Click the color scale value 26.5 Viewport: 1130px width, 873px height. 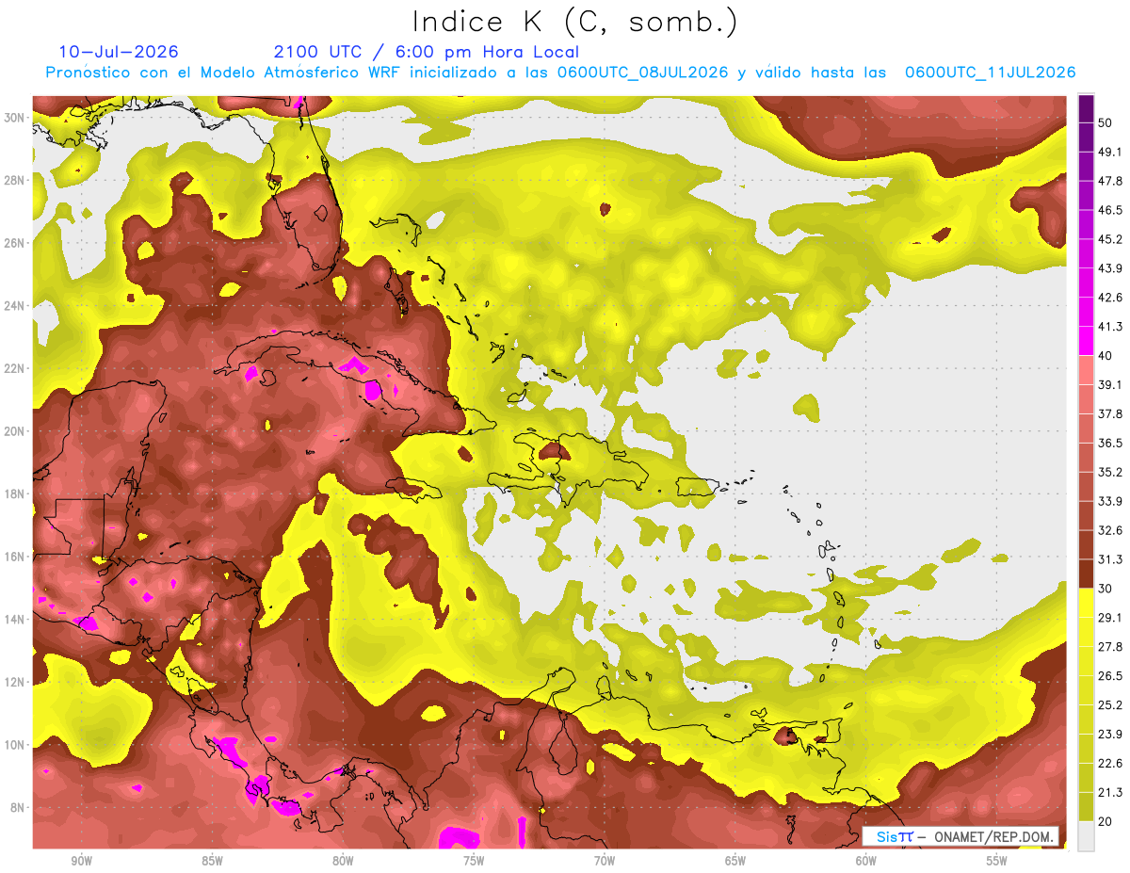click(1111, 675)
